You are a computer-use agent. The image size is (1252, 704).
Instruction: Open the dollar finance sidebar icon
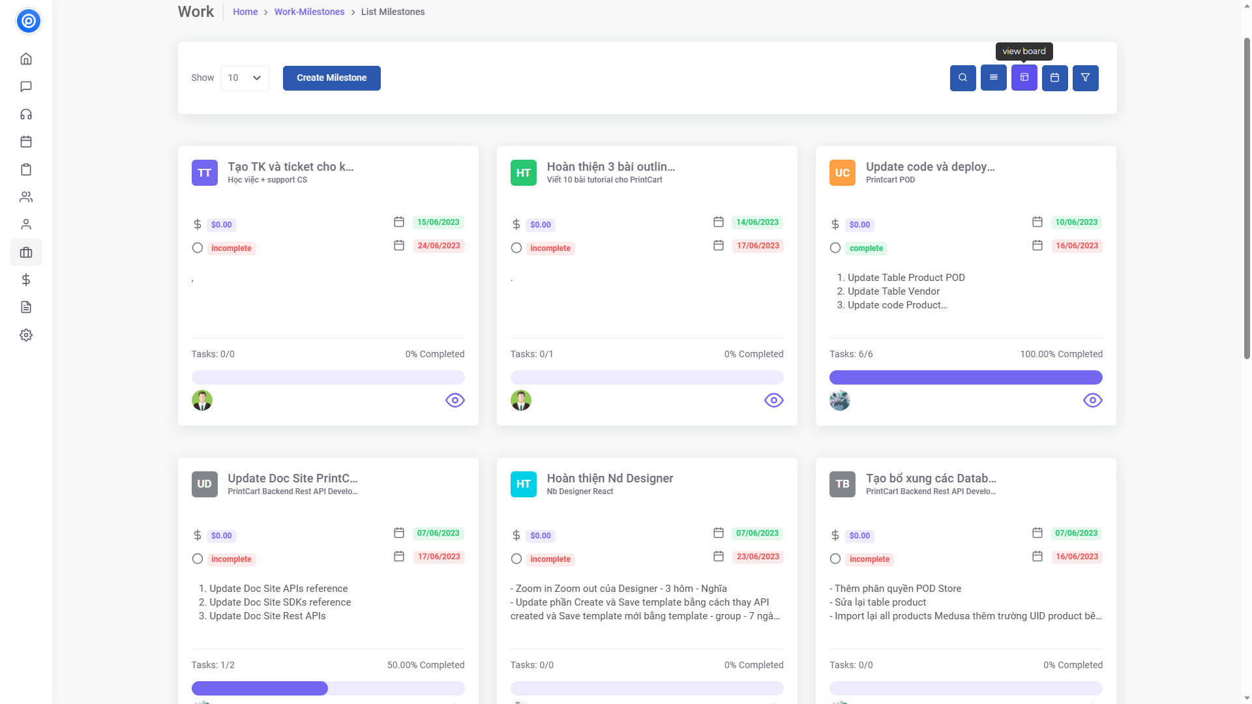pos(26,280)
